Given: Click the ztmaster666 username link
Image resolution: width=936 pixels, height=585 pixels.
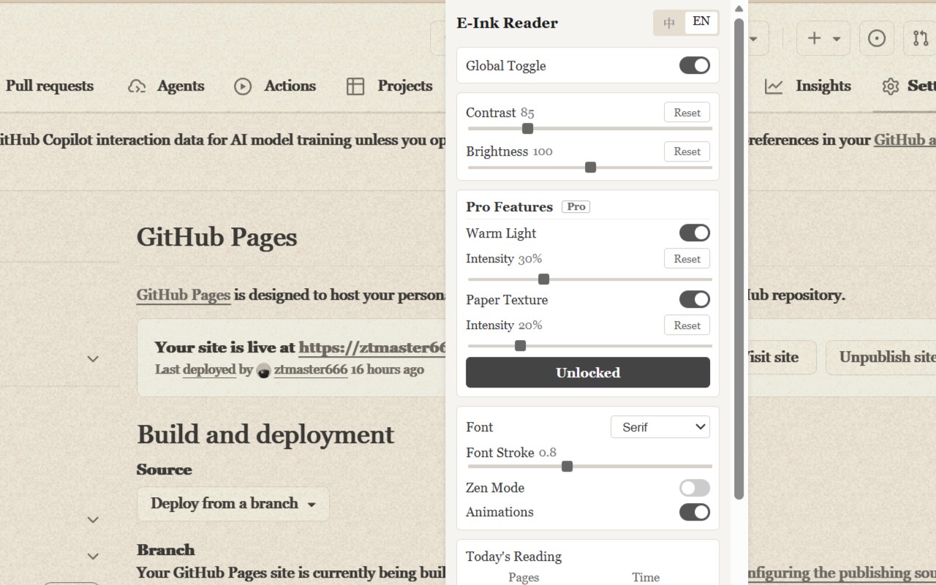Looking at the screenshot, I should pyautogui.click(x=311, y=370).
